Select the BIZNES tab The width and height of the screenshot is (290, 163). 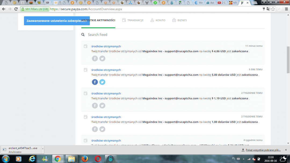tap(179, 20)
